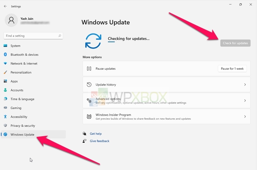Open the Get help link

[x=96, y=134]
